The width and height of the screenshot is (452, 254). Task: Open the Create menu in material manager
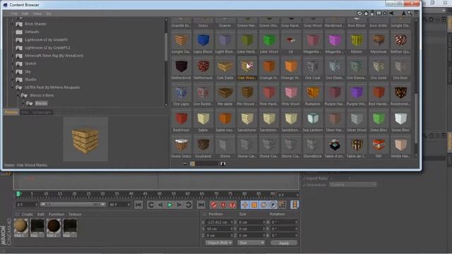click(x=27, y=214)
